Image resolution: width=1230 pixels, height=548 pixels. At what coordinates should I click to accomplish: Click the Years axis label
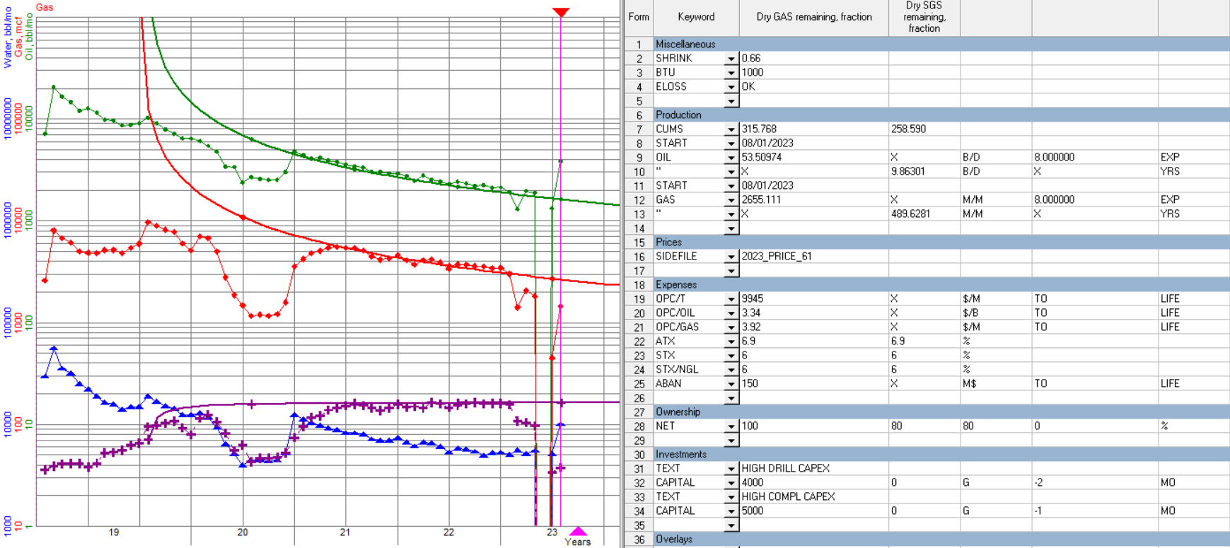578,542
